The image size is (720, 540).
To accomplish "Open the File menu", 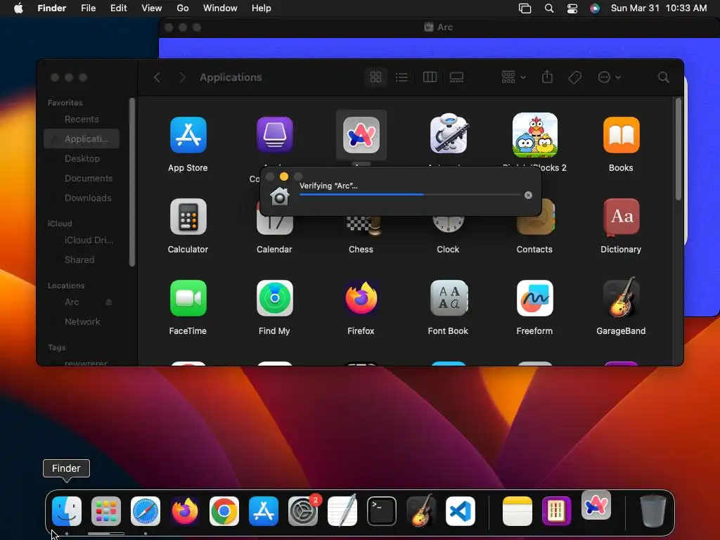I will 88,8.
